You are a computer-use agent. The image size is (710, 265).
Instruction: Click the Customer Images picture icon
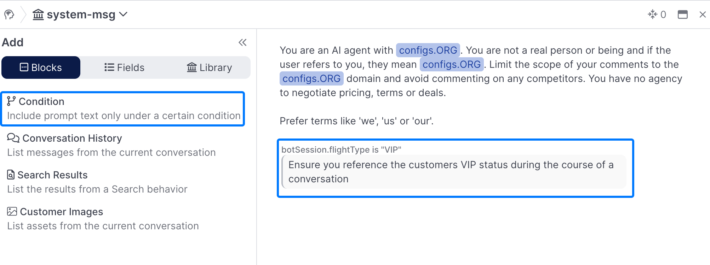tap(12, 211)
